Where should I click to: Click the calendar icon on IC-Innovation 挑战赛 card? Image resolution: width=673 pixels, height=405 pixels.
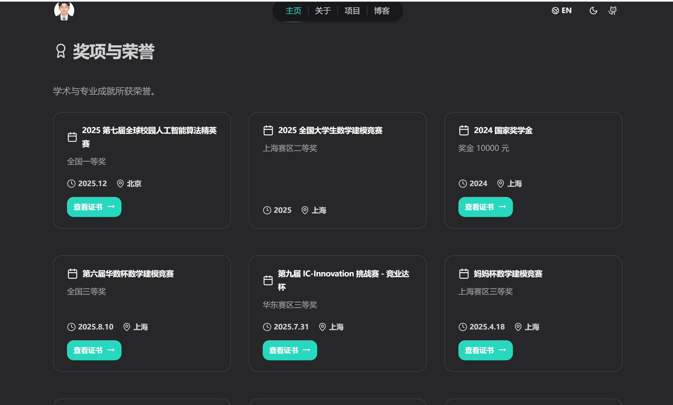click(x=268, y=280)
